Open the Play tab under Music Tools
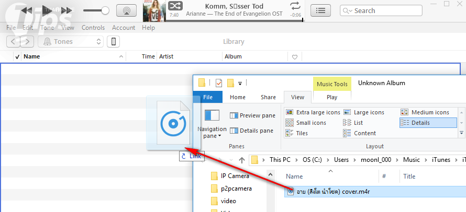 [x=332, y=97]
